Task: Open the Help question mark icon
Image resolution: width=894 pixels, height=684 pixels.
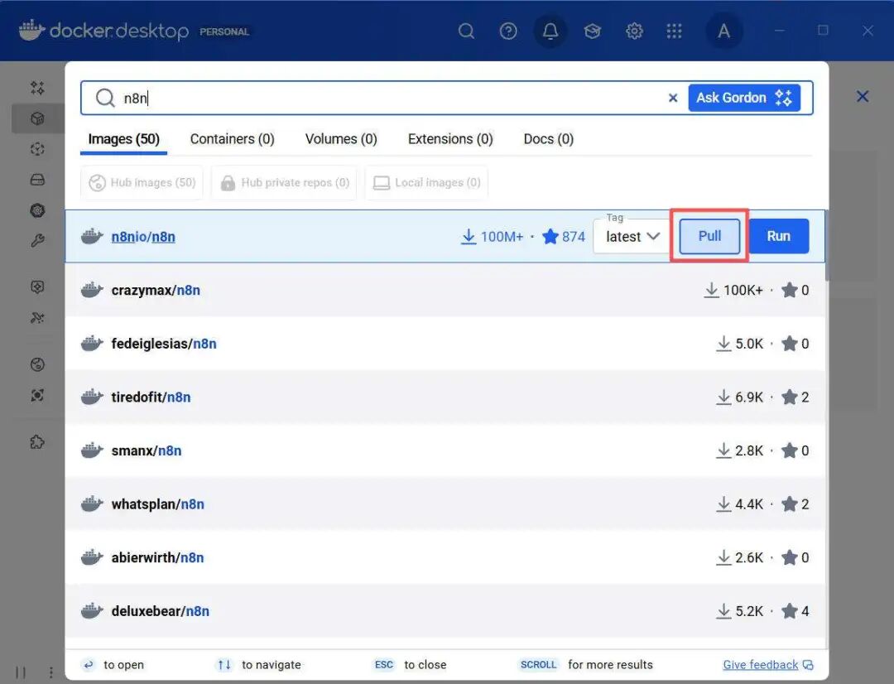Action: (508, 31)
